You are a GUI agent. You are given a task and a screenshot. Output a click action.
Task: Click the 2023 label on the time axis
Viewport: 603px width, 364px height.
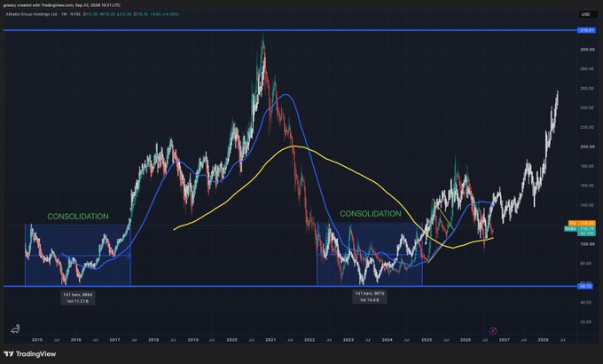[x=348, y=340]
